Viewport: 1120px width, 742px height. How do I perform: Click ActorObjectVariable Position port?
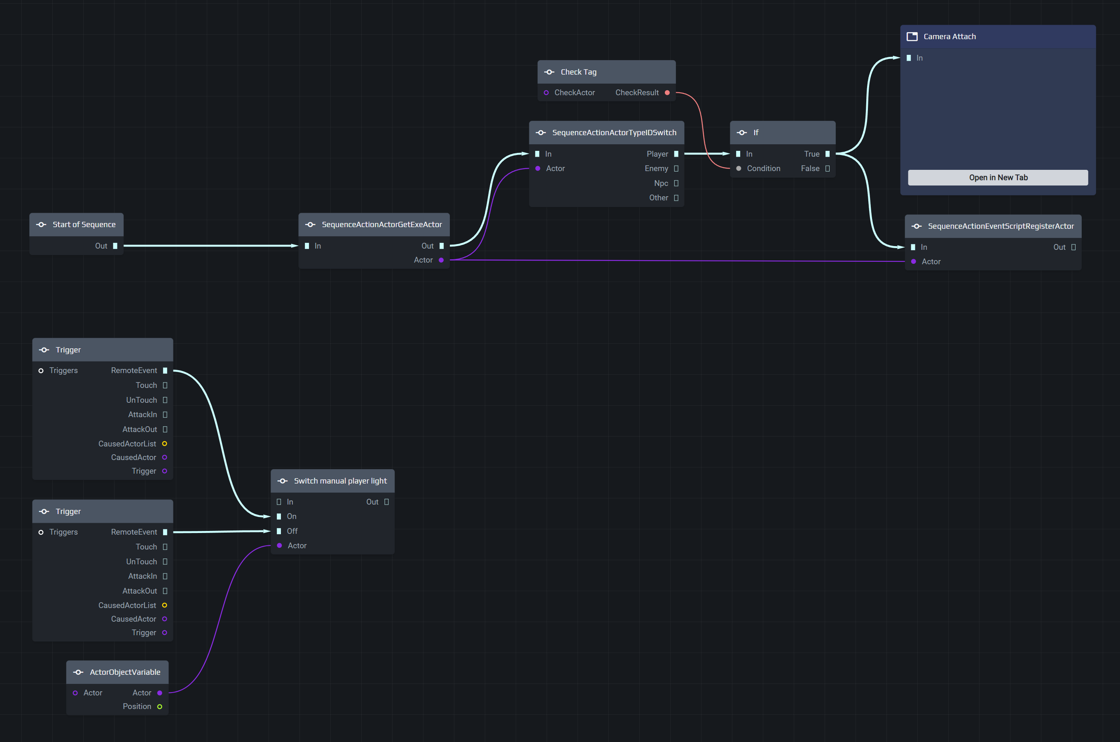(x=160, y=707)
